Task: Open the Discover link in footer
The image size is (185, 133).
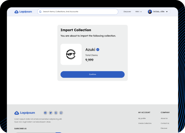Action: [x=164, y=128]
